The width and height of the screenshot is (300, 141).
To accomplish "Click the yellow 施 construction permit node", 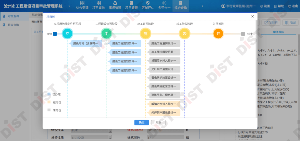I will point(145,34).
